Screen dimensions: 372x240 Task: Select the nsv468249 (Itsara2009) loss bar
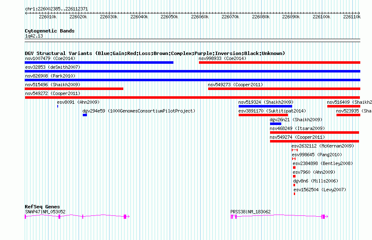coord(314,132)
